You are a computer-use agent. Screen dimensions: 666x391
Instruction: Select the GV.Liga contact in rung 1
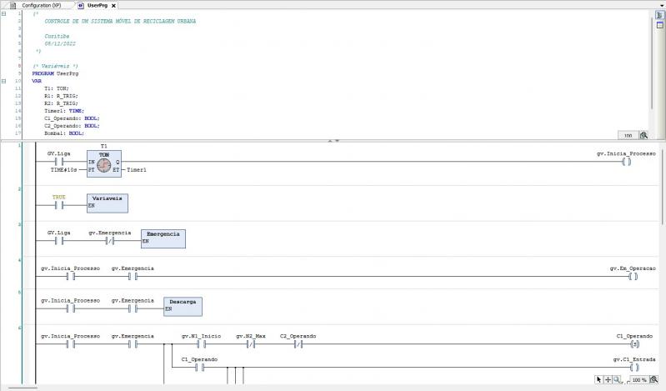pos(59,162)
